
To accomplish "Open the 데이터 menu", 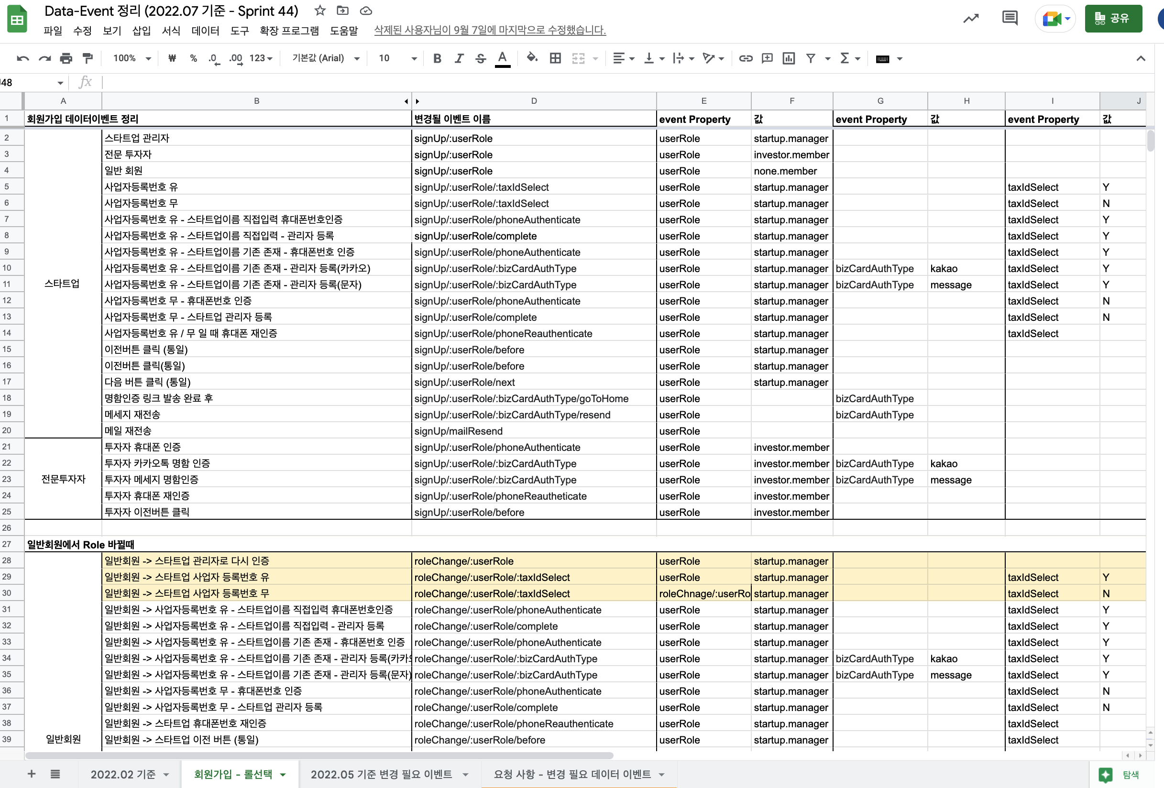I will click(205, 31).
